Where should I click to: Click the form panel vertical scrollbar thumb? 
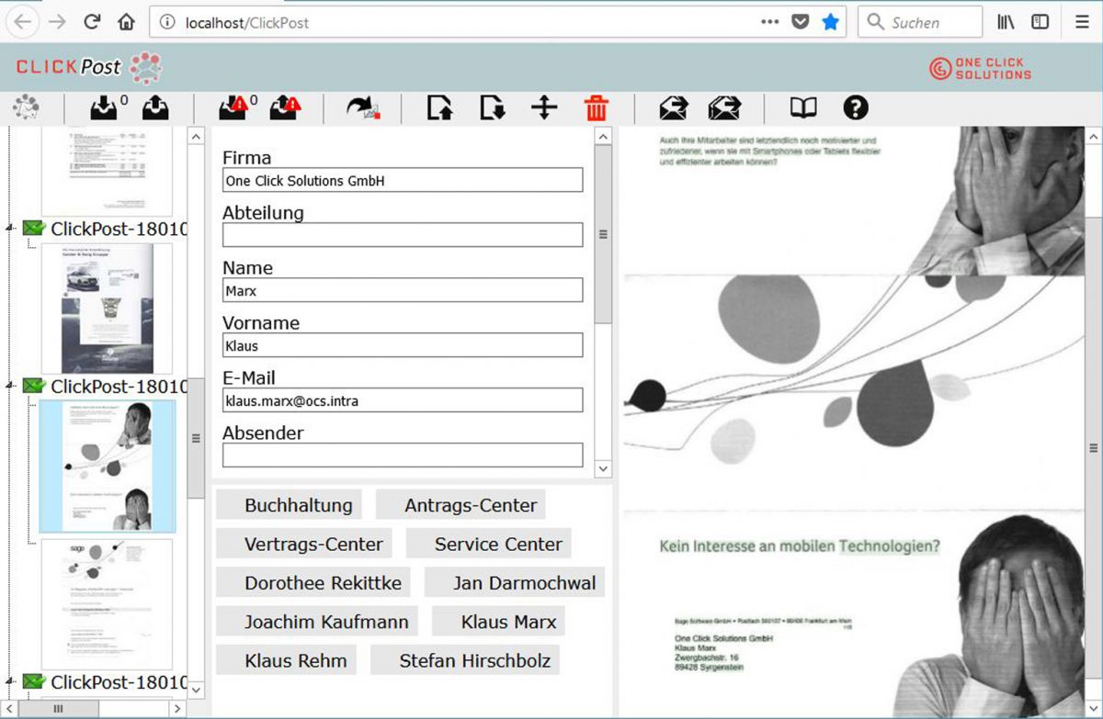tap(603, 234)
